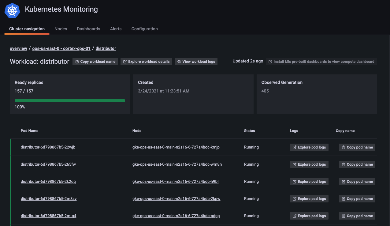
Task: Switch to the Nodes tab
Action: pyautogui.click(x=61, y=29)
